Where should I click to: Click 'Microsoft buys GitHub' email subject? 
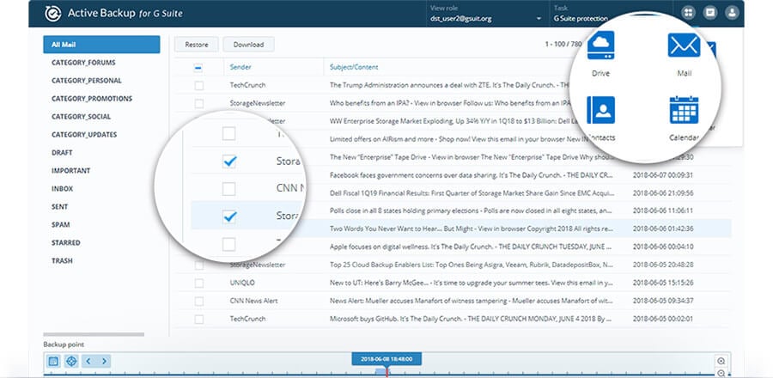coord(472,319)
